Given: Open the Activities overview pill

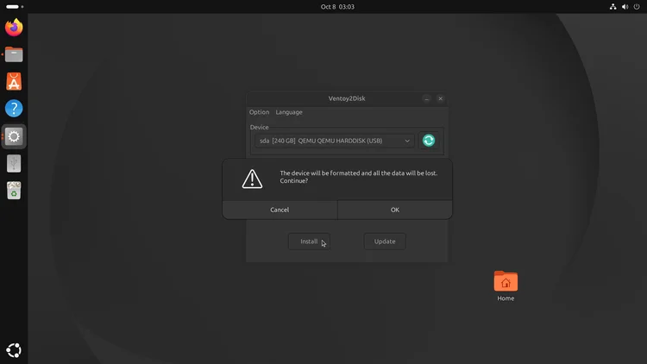Looking at the screenshot, I should [x=15, y=7].
